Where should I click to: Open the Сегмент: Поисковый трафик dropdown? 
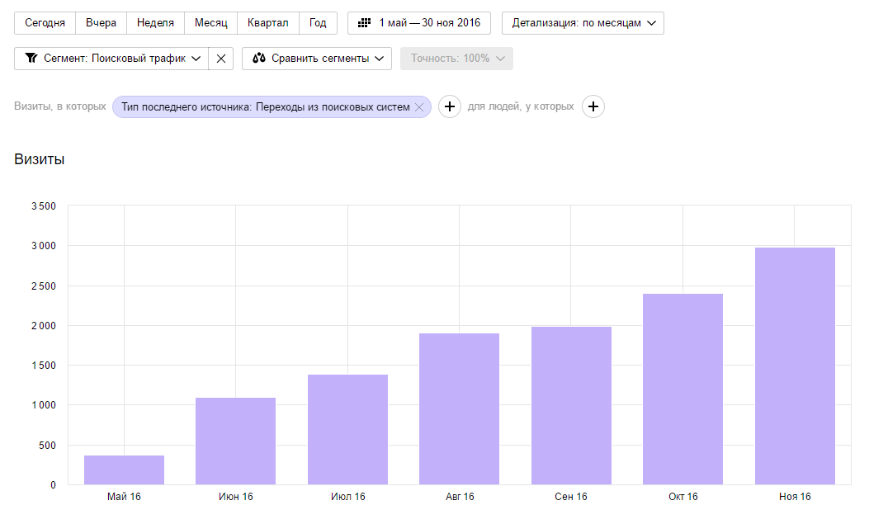tap(111, 58)
